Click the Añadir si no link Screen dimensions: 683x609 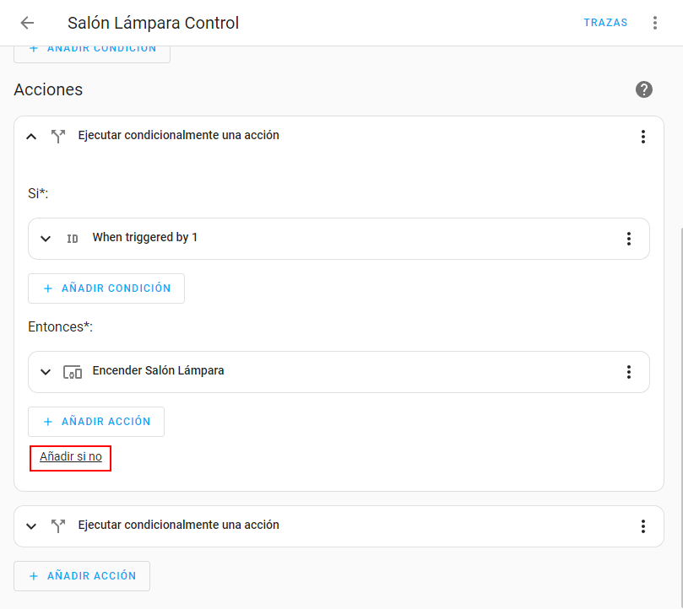point(71,457)
